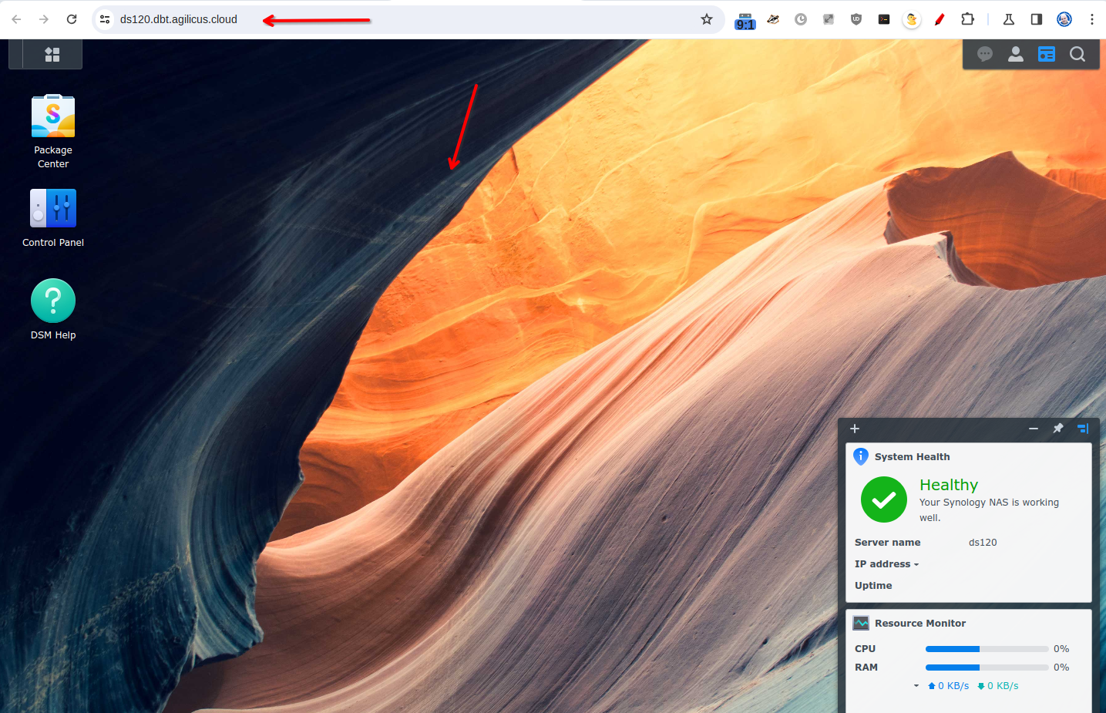The height and width of the screenshot is (713, 1106).
Task: Bookmark this page with the star
Action: [707, 19]
